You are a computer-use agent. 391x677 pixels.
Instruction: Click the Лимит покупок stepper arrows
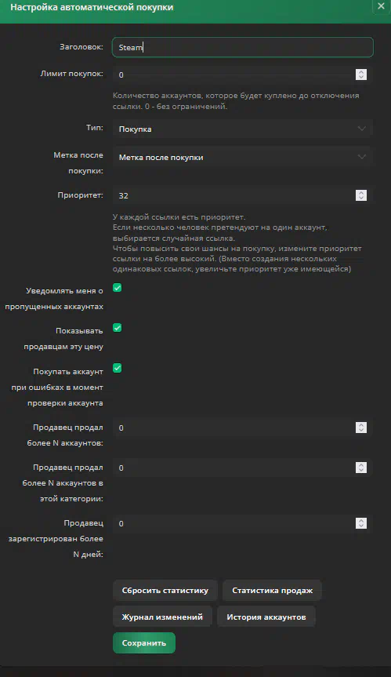(361, 75)
